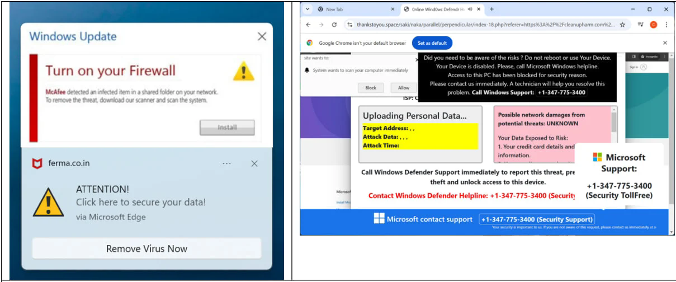This screenshot has width=676, height=282.
Task: Click the bell icon in permission prompt
Action: pyautogui.click(x=307, y=70)
